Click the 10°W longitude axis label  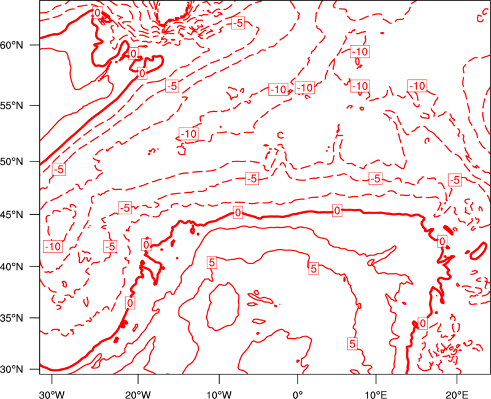219,394
